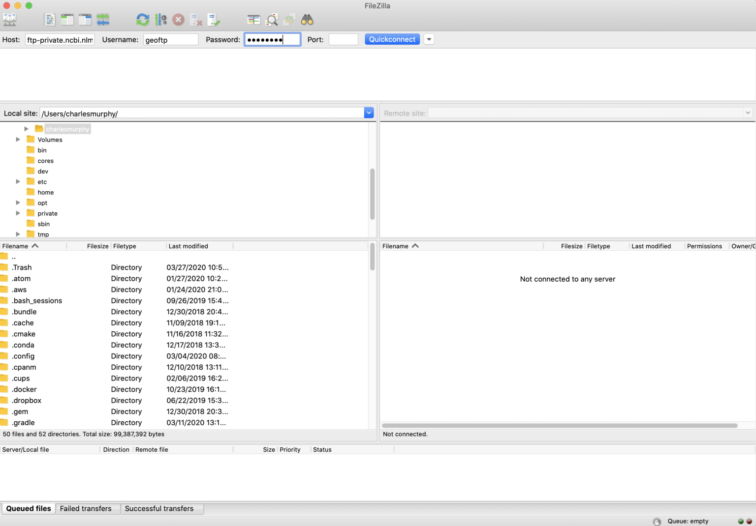Switch to the Failed transfers tab
756x526 pixels.
click(86, 509)
